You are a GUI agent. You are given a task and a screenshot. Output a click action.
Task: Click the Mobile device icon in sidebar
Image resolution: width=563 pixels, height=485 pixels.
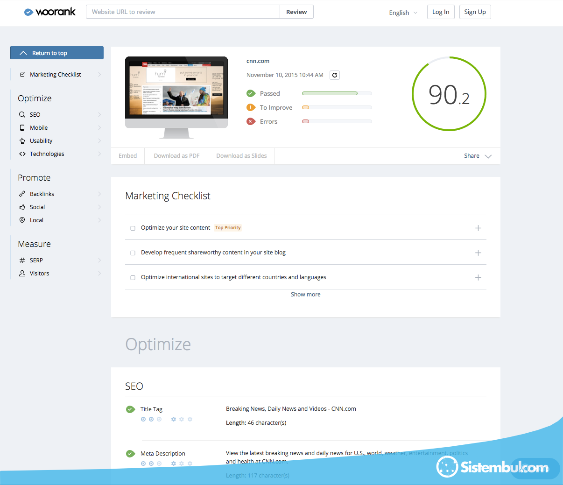22,127
